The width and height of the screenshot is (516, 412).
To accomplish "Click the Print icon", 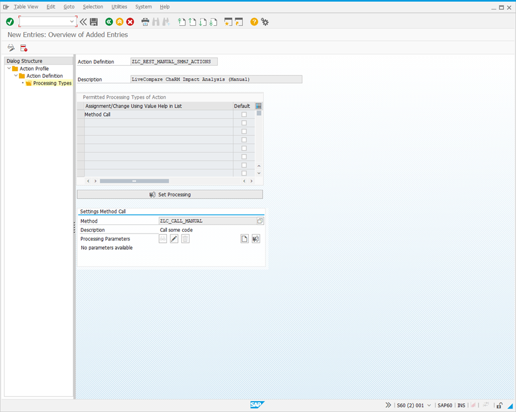I will coord(145,21).
